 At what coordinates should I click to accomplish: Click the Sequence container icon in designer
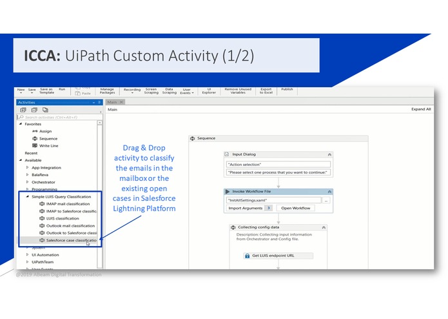coord(192,138)
